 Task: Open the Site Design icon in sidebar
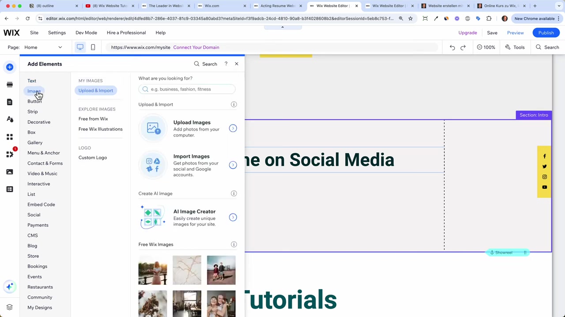tap(10, 119)
